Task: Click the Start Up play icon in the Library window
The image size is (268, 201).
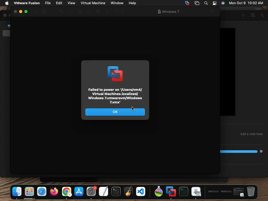Action: (243, 15)
